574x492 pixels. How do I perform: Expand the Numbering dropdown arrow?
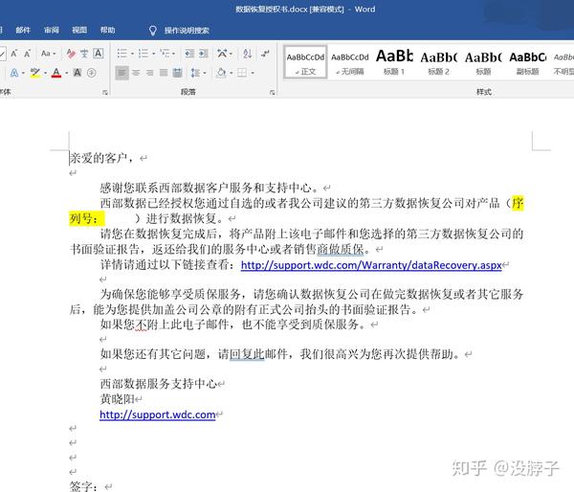pyautogui.click(x=154, y=55)
